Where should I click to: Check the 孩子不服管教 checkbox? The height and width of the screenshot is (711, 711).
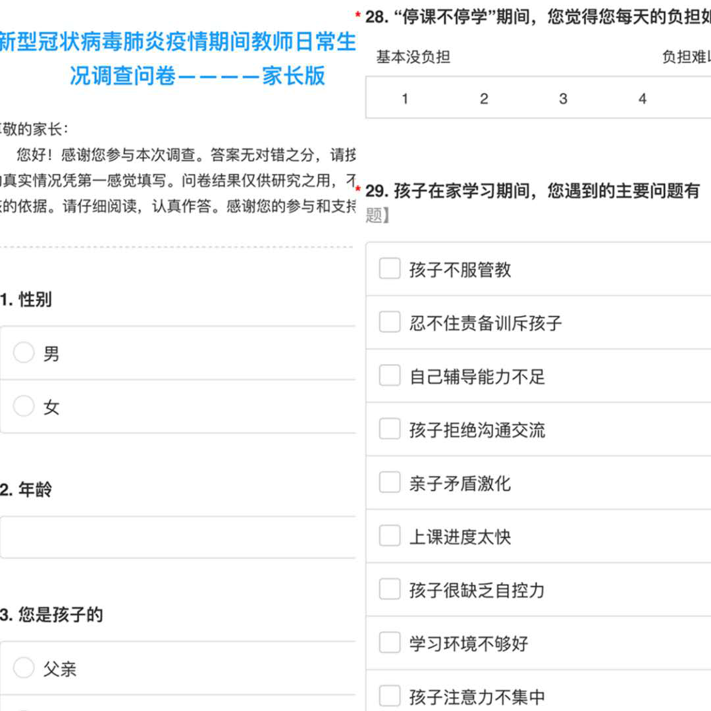click(x=390, y=269)
